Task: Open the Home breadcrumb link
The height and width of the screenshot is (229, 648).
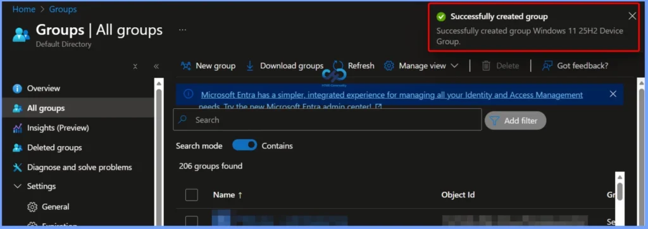Action: pos(24,9)
